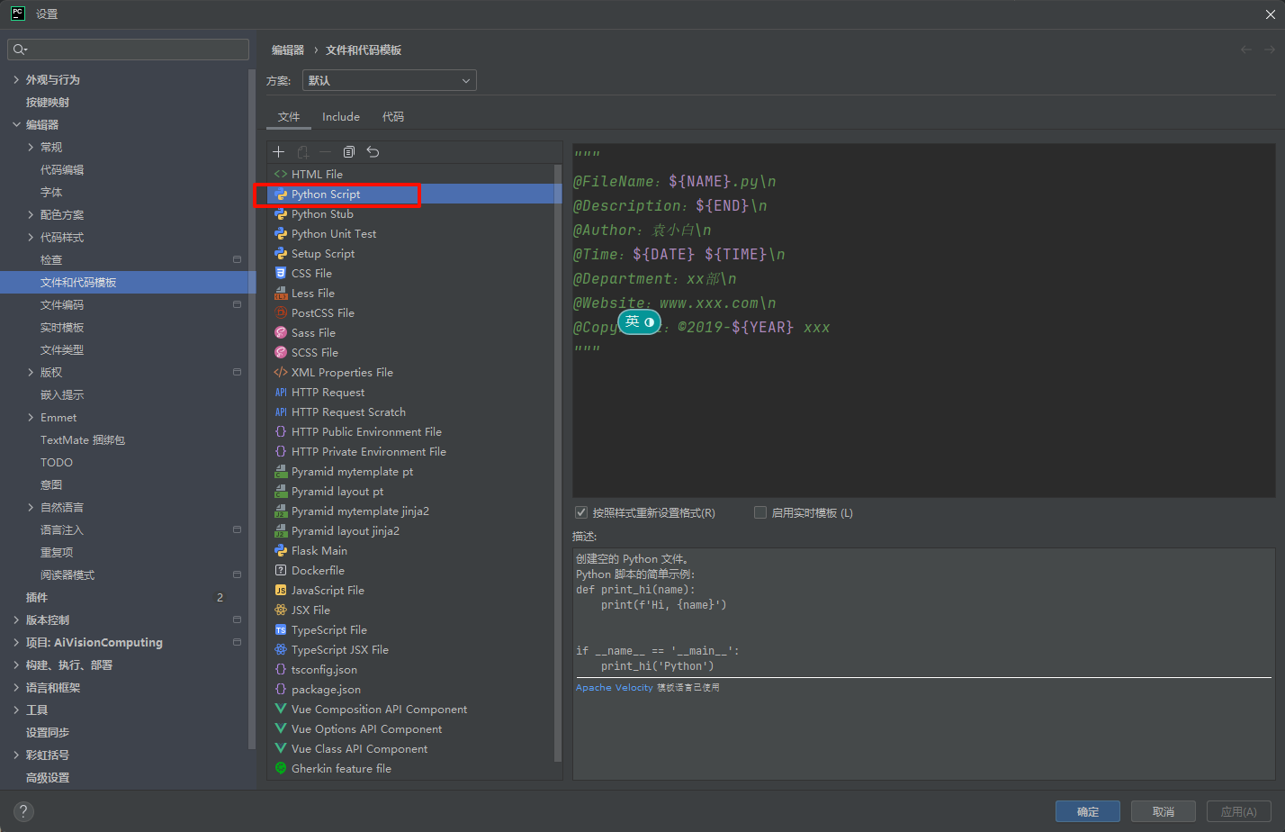The height and width of the screenshot is (832, 1285).
Task: Click inside the template code editor
Action: click(924, 320)
